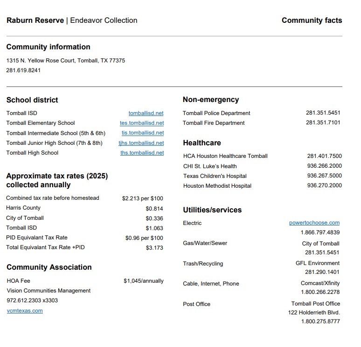The width and height of the screenshot is (361, 347).
Task: Click the community phone number 281.619.8241
Action: click(23, 70)
